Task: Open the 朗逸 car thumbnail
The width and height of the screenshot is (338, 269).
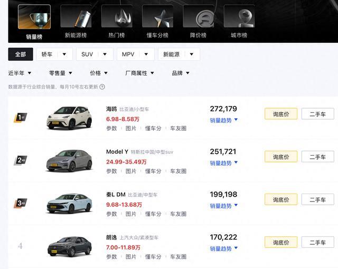Action: point(69,246)
